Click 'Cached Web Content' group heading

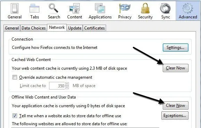pyautogui.click(x=31, y=60)
